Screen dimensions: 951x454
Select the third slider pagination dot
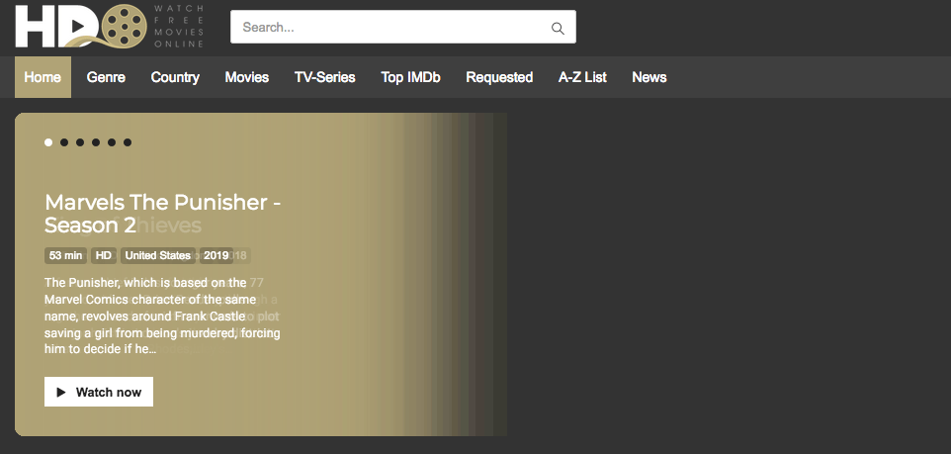(80, 142)
